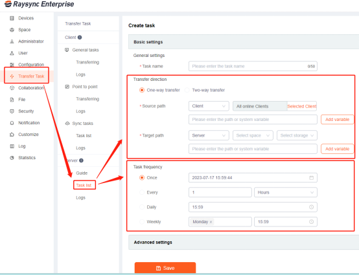Screen dimensions: 359x275
Task: Open the Hours unit dropdown
Action: pos(286,192)
